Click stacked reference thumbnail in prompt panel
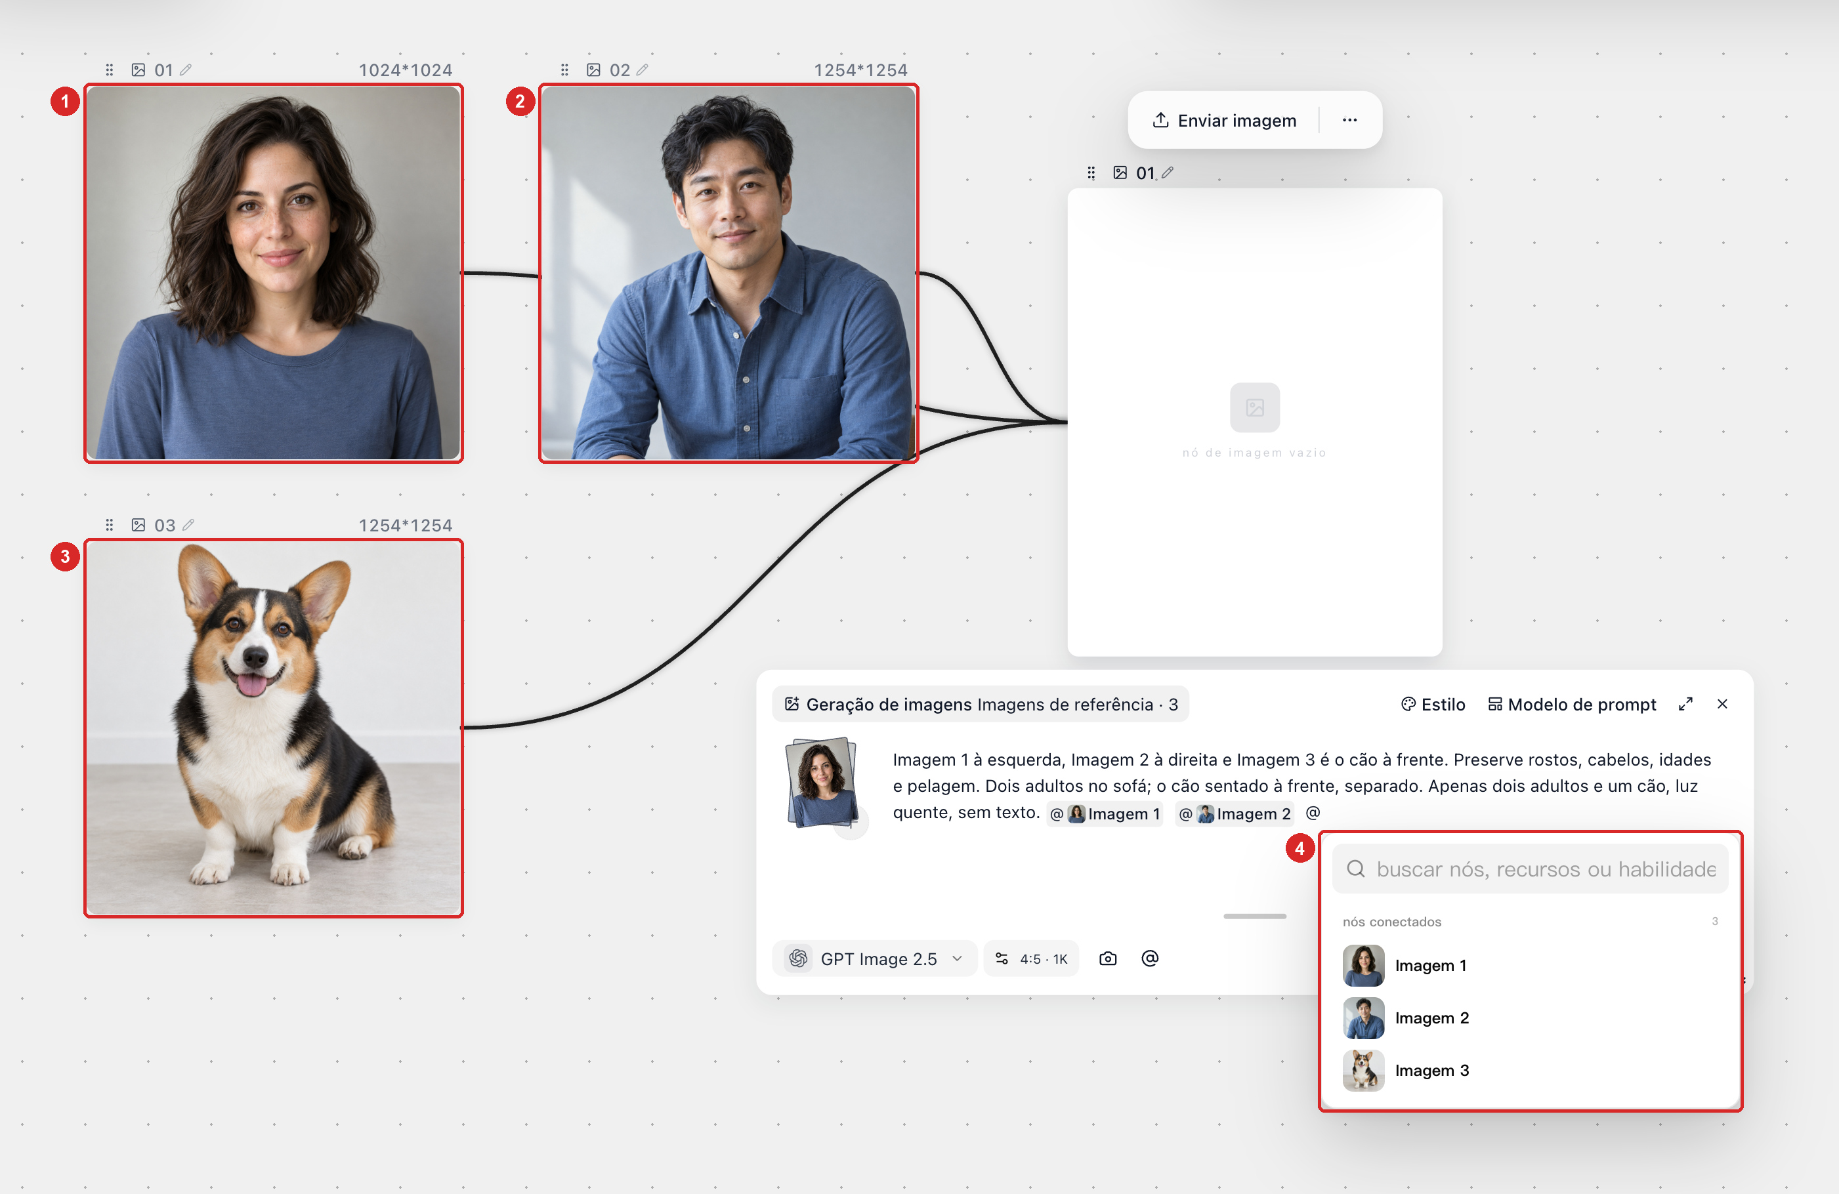The width and height of the screenshot is (1839, 1194). (822, 783)
